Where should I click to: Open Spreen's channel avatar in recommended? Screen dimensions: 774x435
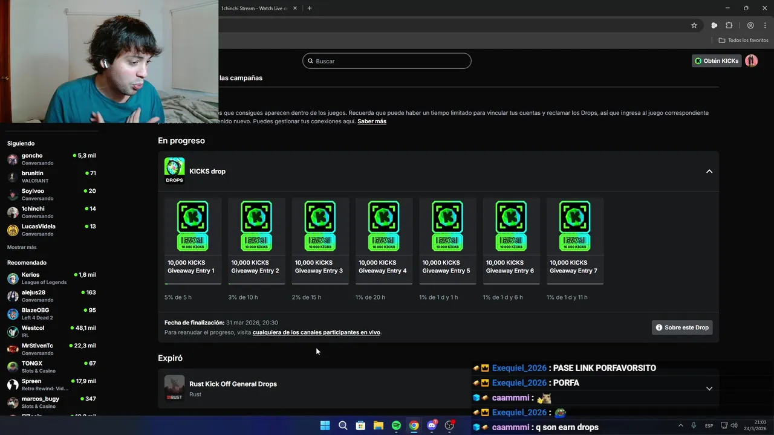click(13, 385)
